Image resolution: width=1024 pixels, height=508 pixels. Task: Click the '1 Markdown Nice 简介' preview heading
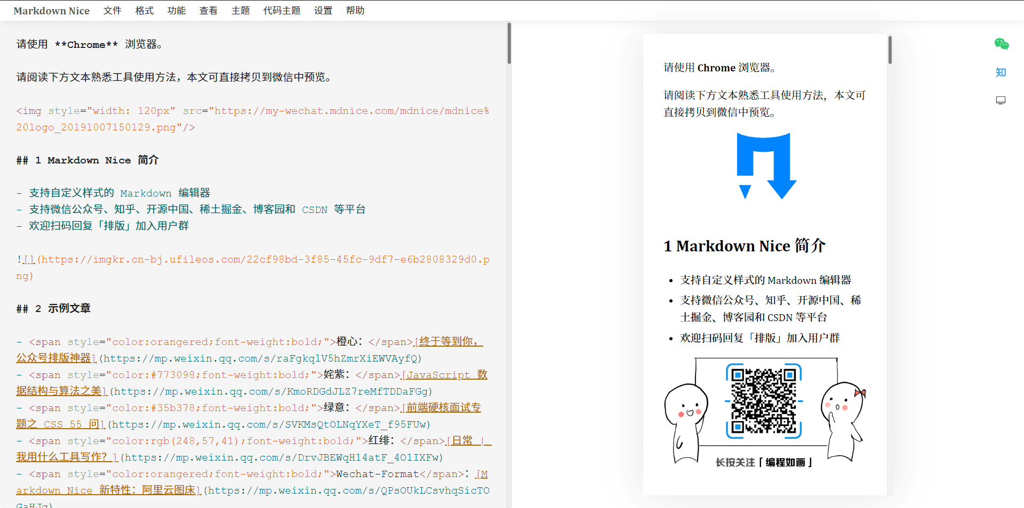coord(745,246)
